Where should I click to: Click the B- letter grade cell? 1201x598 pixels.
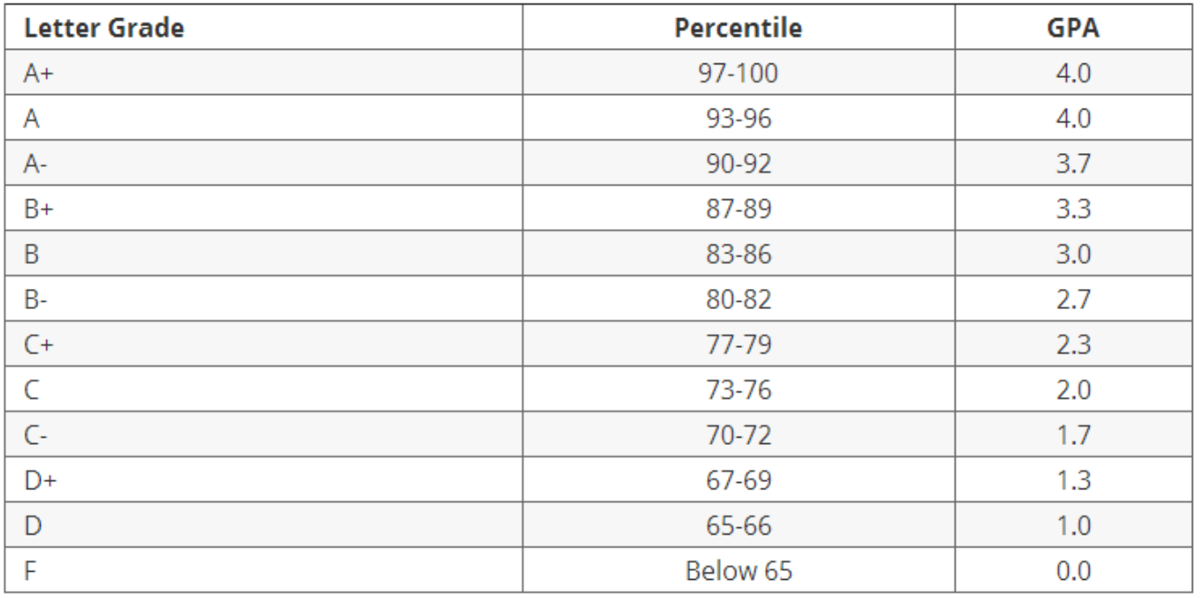pos(37,300)
